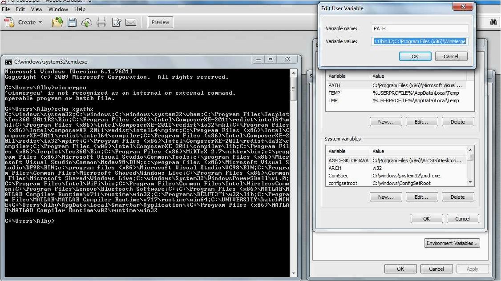Click the cmd scrollbar down arrow
The height and width of the screenshot is (281, 501).
click(x=293, y=273)
